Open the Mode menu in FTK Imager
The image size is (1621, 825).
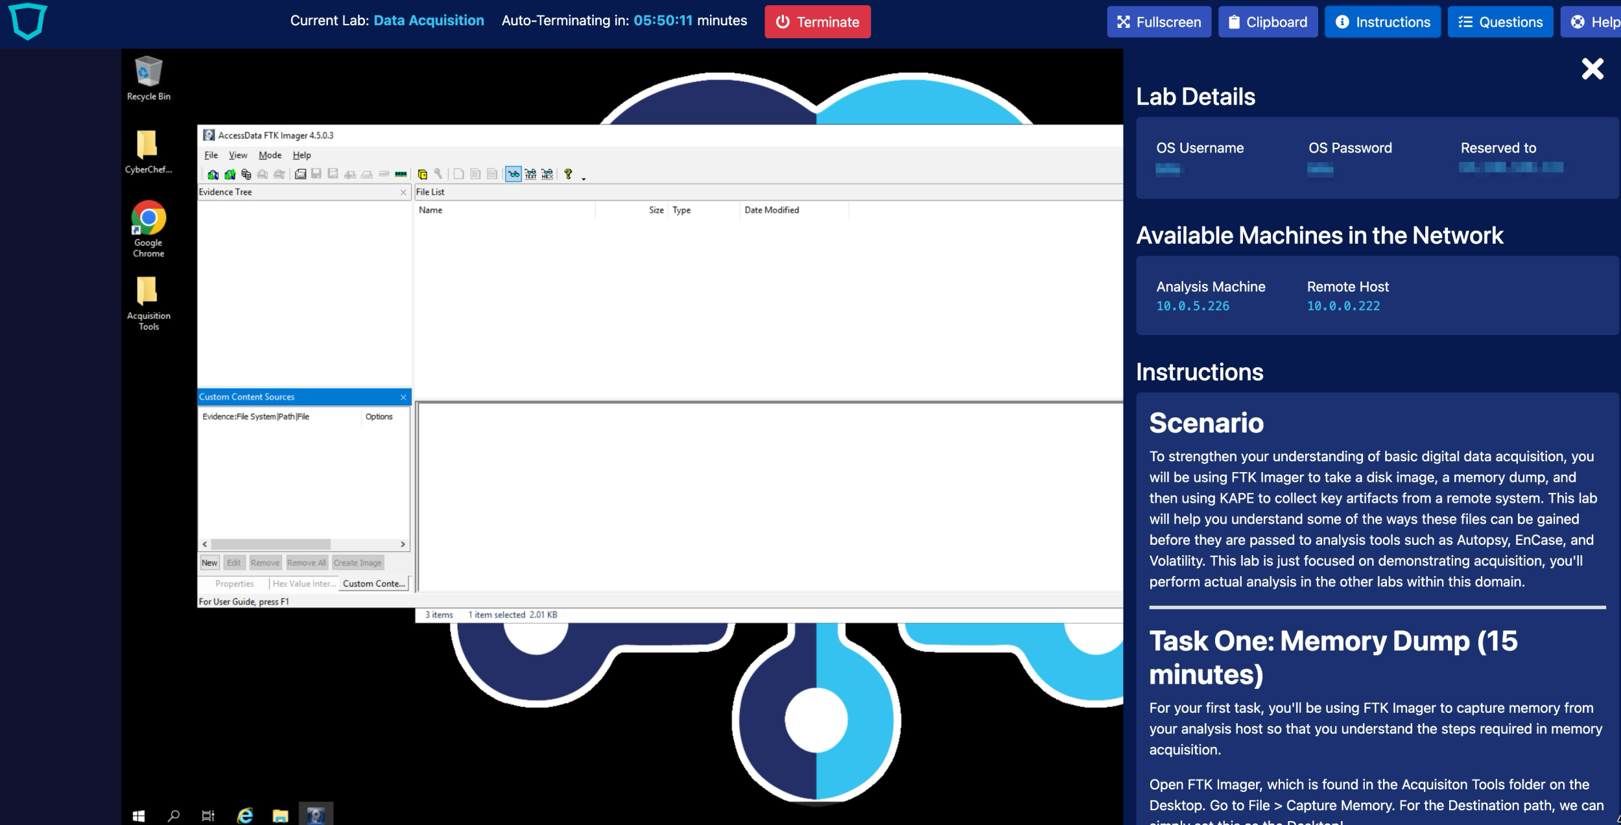(x=270, y=155)
